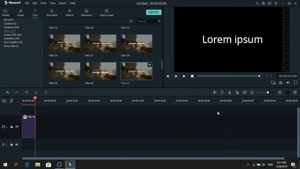The image size is (300, 169).
Task: Open the File menu
Action: tap(27, 3)
